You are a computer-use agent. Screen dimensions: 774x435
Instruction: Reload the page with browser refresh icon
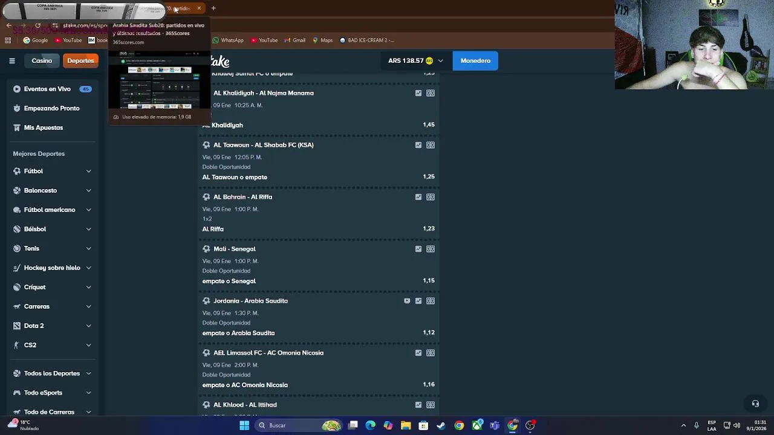tap(37, 25)
